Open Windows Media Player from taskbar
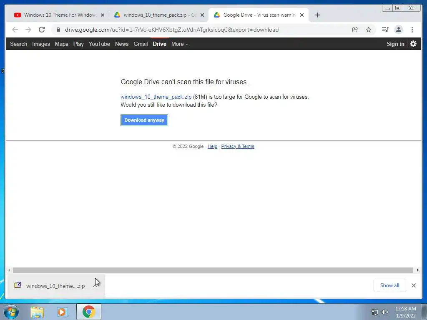 (x=62, y=312)
